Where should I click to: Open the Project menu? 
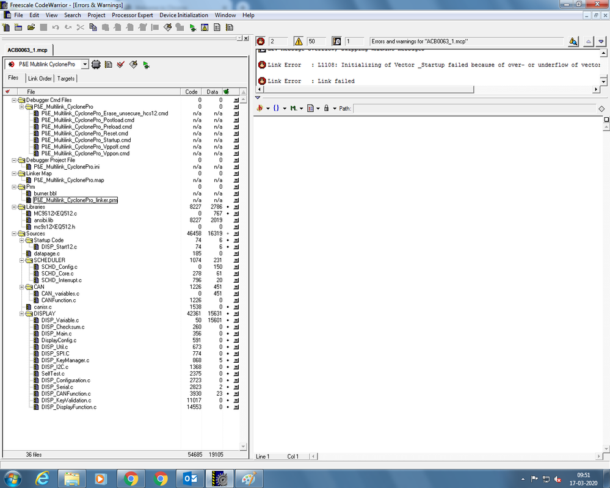click(x=96, y=15)
